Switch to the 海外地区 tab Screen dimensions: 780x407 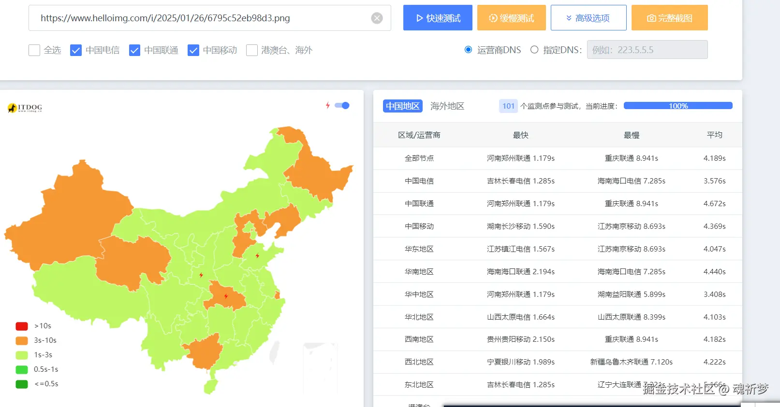[x=447, y=106]
